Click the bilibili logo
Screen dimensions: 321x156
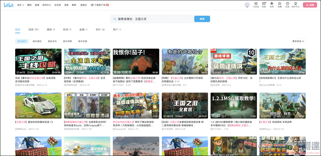[8, 5]
